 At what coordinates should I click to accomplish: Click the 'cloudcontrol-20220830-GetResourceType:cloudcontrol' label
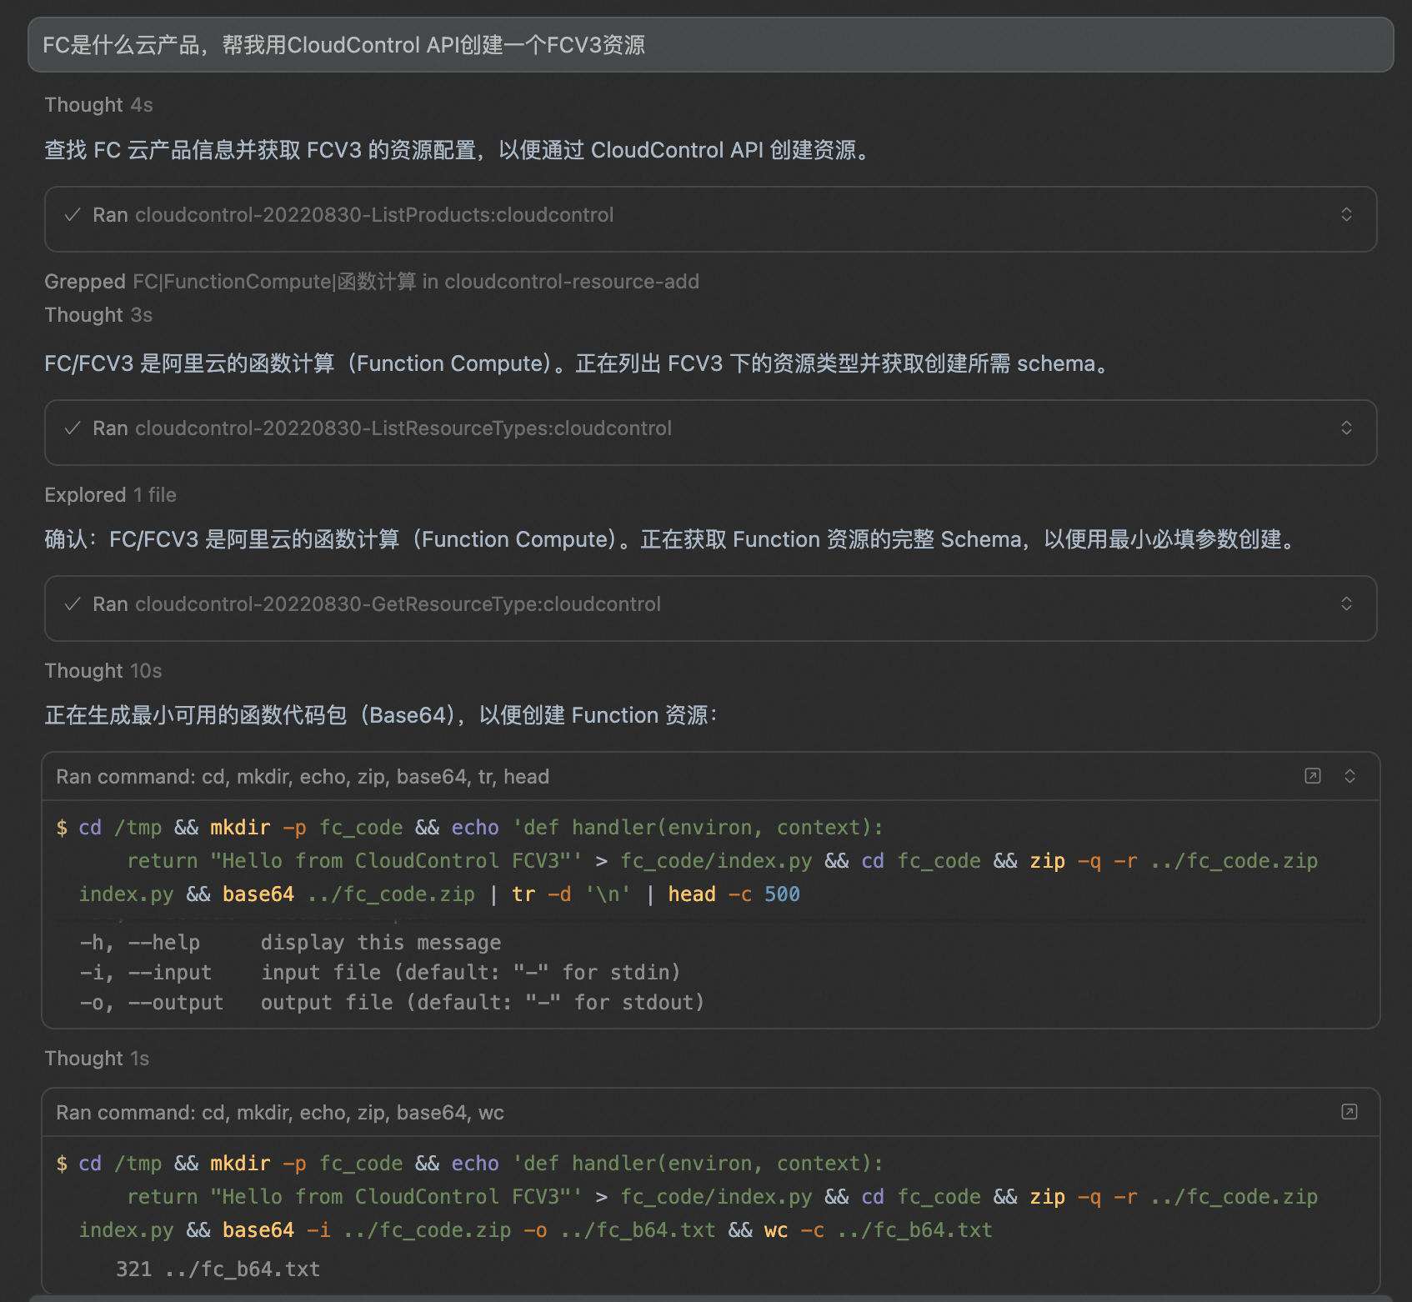click(x=398, y=604)
